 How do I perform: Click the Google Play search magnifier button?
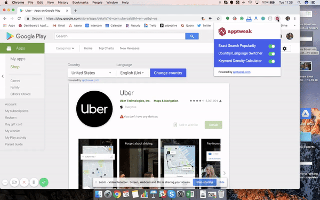(x=192, y=36)
